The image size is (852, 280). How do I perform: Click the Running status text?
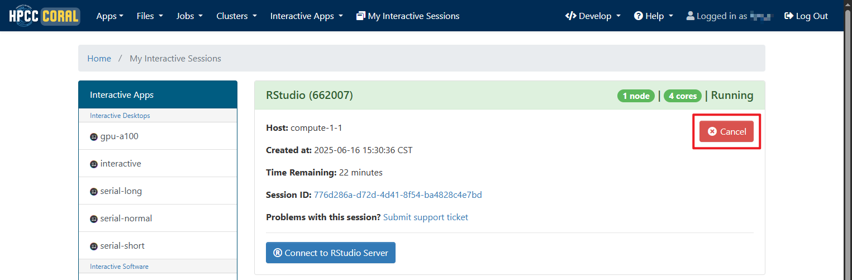732,96
